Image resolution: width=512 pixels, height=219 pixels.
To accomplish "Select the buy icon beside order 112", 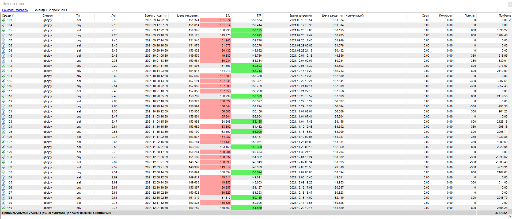I will [x=3, y=66].
